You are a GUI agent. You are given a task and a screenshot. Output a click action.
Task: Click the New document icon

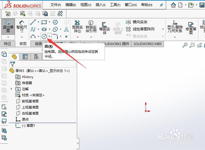coord(180,5)
